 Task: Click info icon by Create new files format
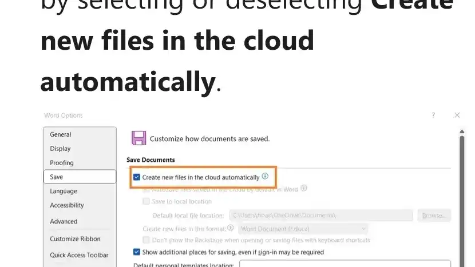point(231,228)
